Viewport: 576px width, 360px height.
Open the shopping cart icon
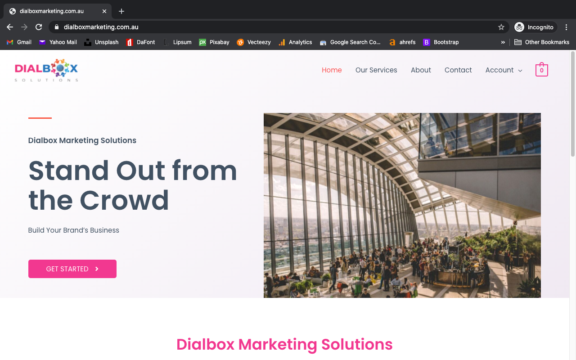point(541,69)
